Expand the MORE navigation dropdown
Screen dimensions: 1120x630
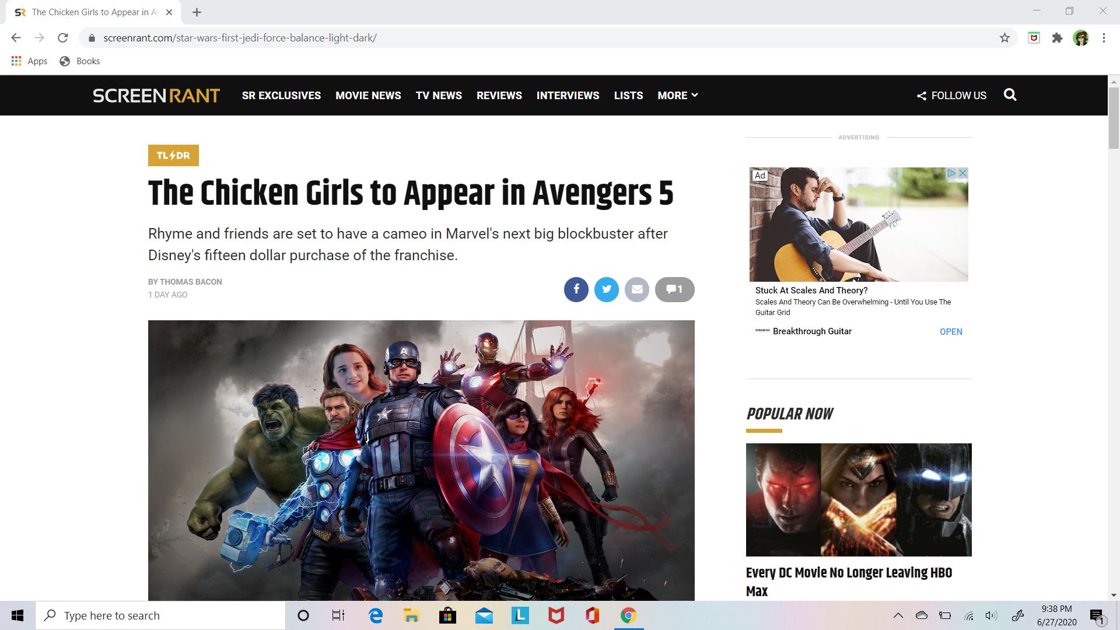677,95
